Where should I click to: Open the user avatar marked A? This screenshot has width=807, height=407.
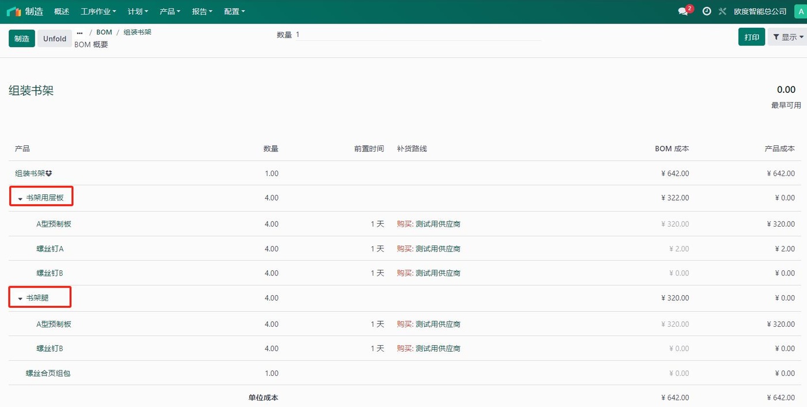(802, 11)
